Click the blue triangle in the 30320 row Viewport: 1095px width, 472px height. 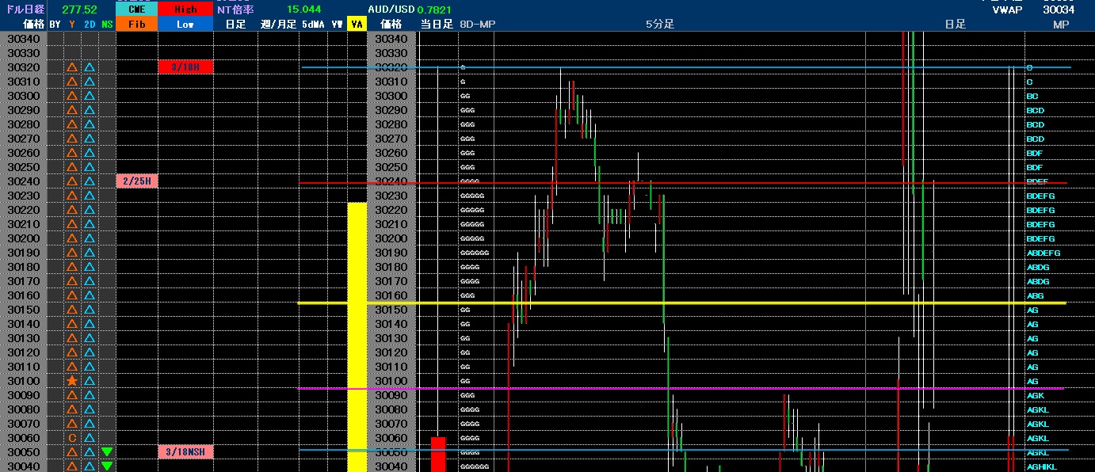pyautogui.click(x=90, y=67)
